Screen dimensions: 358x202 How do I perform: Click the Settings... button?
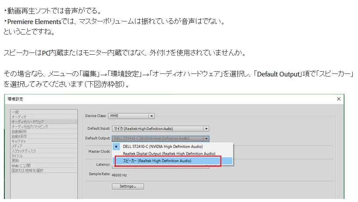(128, 186)
